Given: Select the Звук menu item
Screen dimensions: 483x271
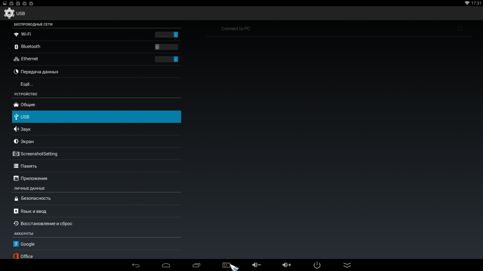Looking at the screenshot, I should click(x=26, y=129).
